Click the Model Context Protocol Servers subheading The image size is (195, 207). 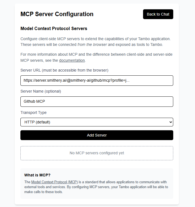click(x=54, y=28)
